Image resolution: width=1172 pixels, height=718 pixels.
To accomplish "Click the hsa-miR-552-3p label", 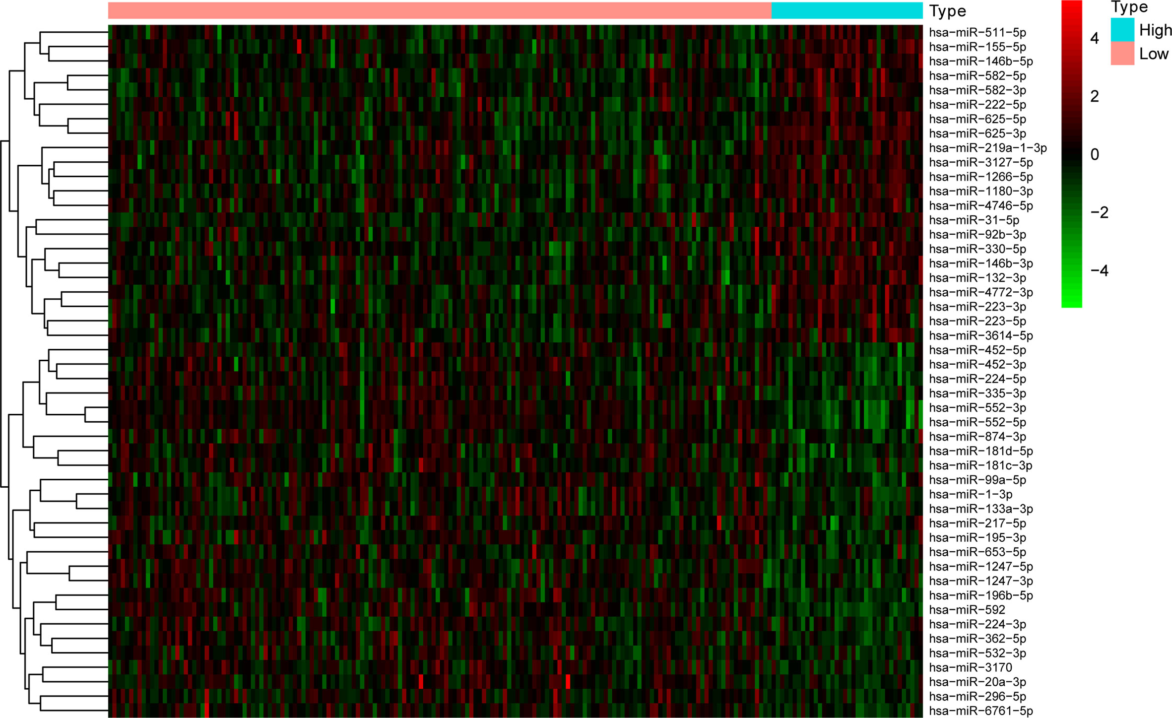I will click(977, 407).
